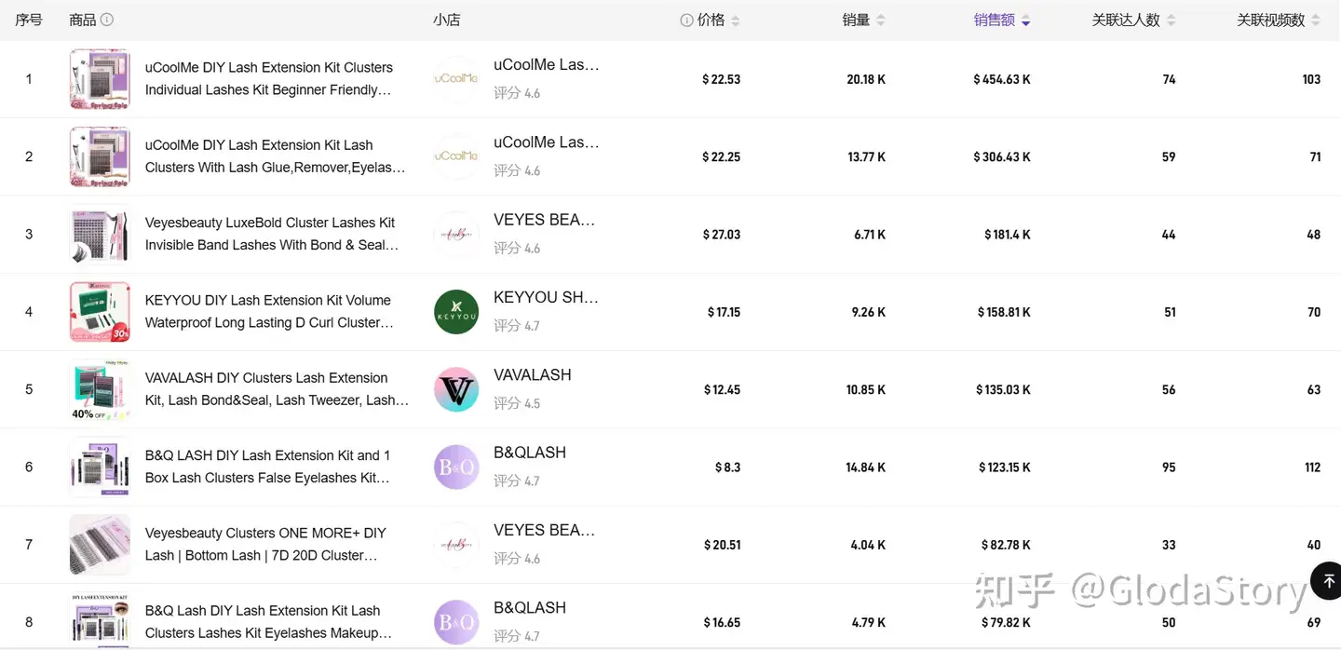Select revenue cell $ 158.81 K
This screenshot has width=1341, height=650.
point(1004,312)
